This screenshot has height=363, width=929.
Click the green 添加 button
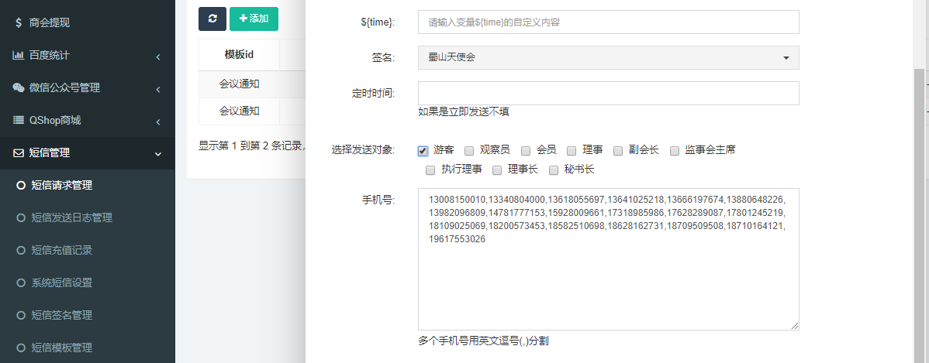click(254, 18)
